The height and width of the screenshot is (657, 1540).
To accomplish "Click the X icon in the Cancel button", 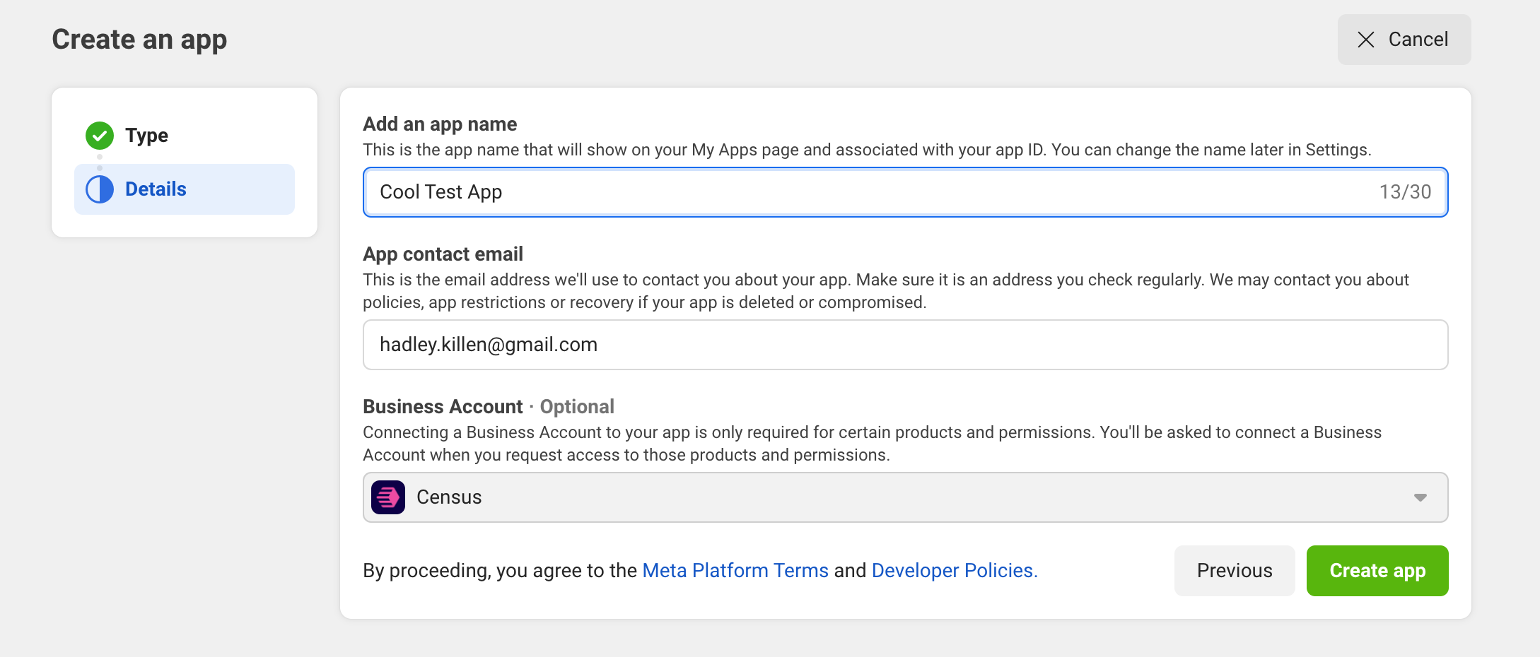I will [x=1365, y=40].
